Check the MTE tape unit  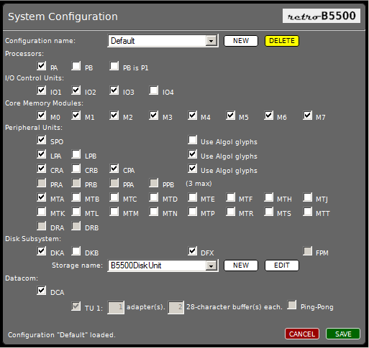click(x=193, y=197)
